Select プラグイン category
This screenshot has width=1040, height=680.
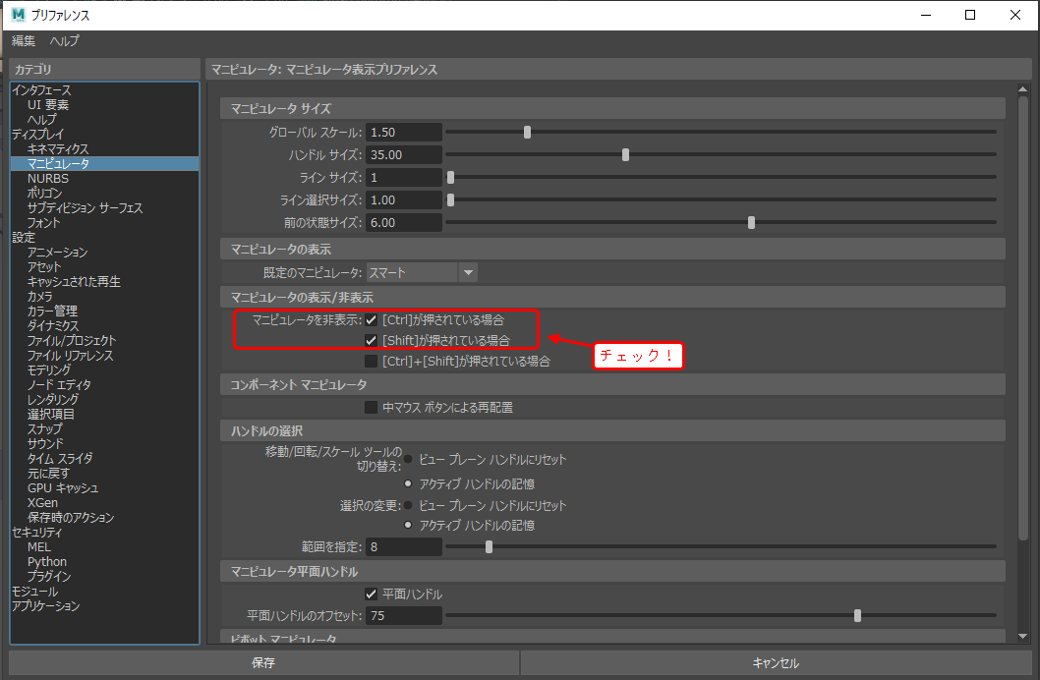pyautogui.click(x=49, y=577)
